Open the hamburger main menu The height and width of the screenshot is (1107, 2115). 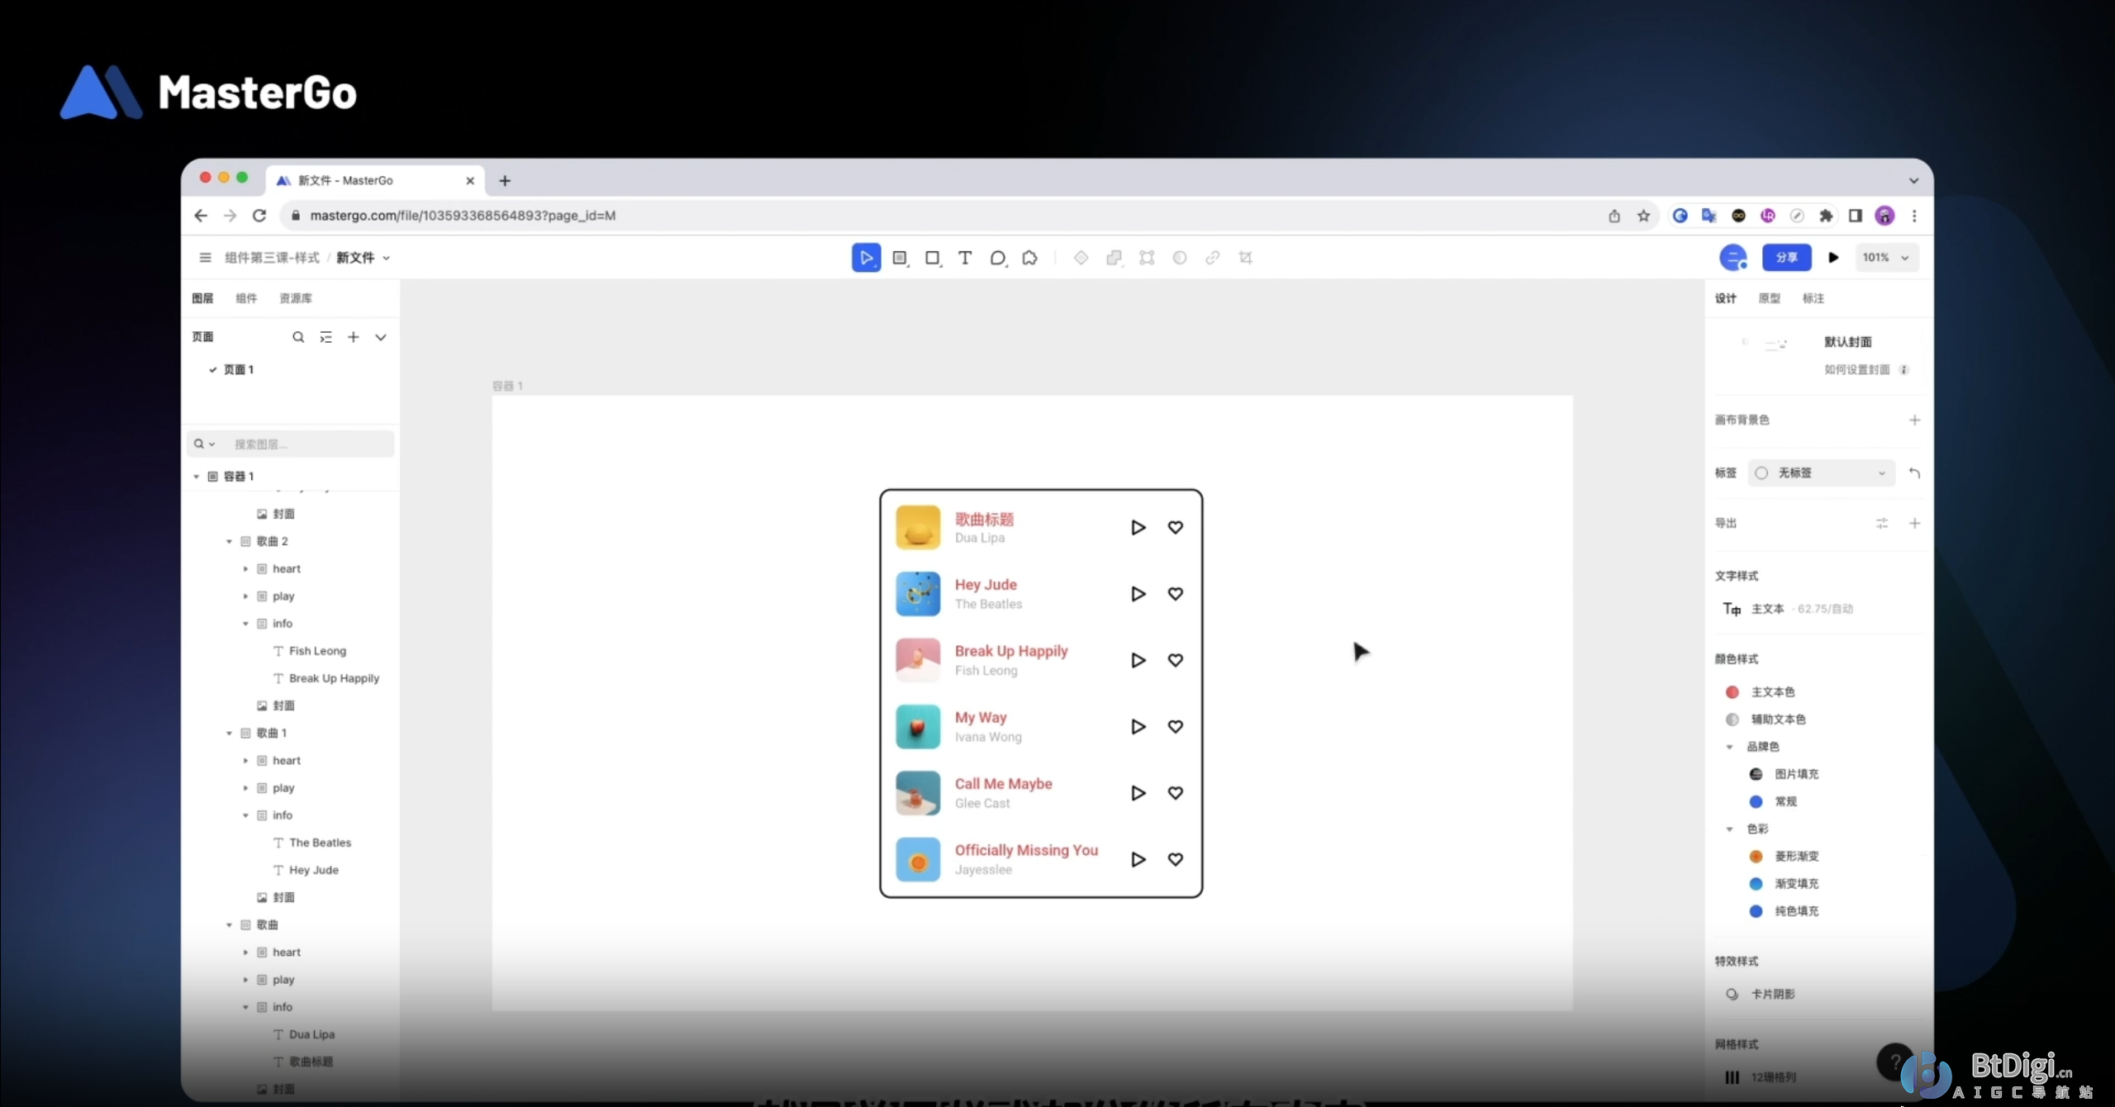point(205,258)
